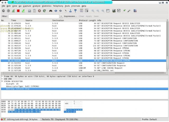This screenshot has width=169, height=122.
Task: Open preferences with the wrench icon
Action: tap(129, 11)
